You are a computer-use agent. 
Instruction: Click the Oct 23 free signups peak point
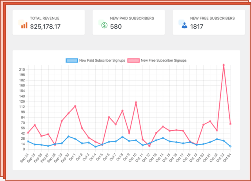[x=224, y=65]
